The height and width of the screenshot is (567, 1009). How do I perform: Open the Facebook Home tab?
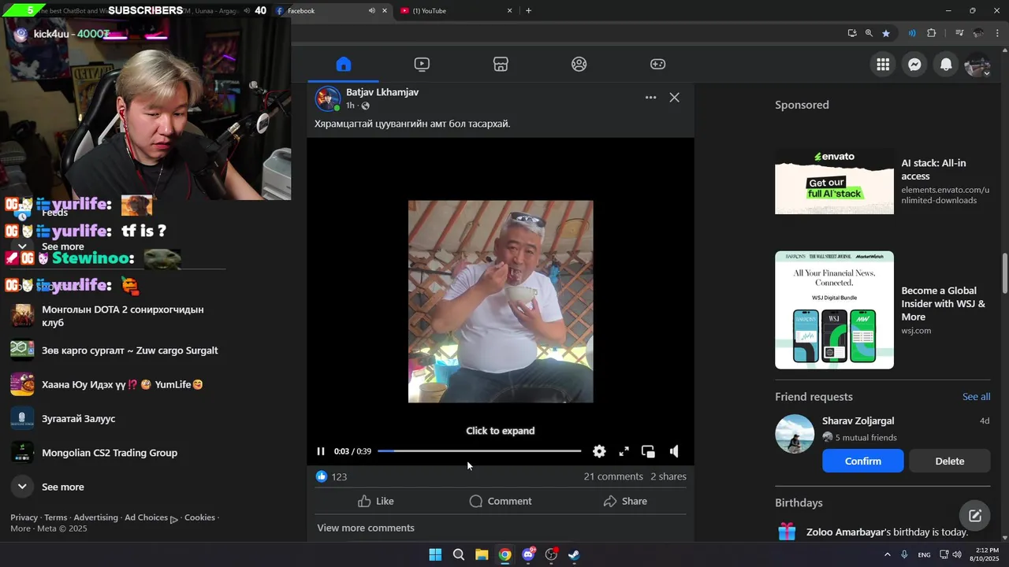[343, 65]
